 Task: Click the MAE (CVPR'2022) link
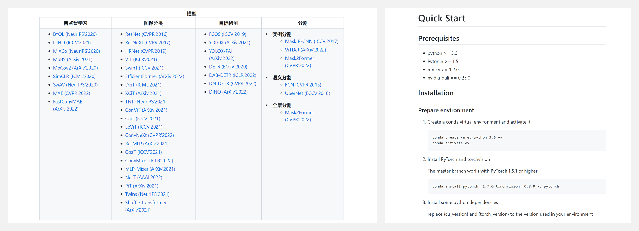point(72,93)
